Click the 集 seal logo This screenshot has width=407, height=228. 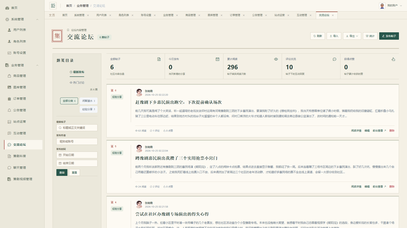(x=57, y=36)
